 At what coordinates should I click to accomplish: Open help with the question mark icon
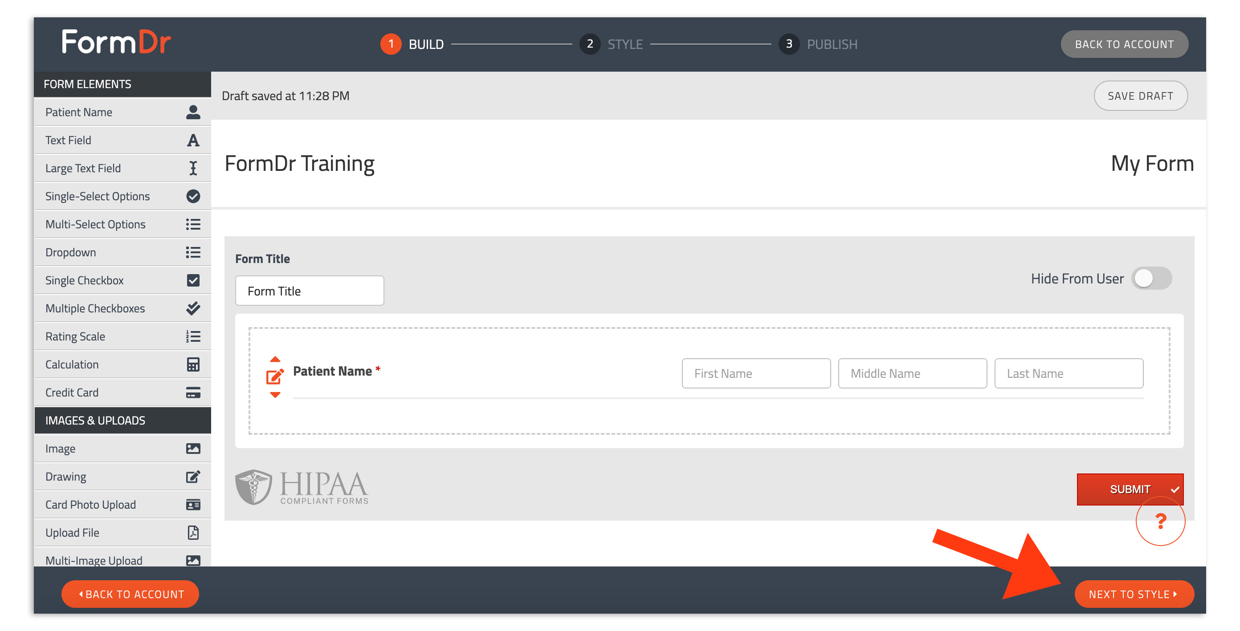pyautogui.click(x=1160, y=522)
